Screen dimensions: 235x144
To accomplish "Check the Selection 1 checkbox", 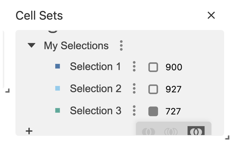I will [x=153, y=67].
